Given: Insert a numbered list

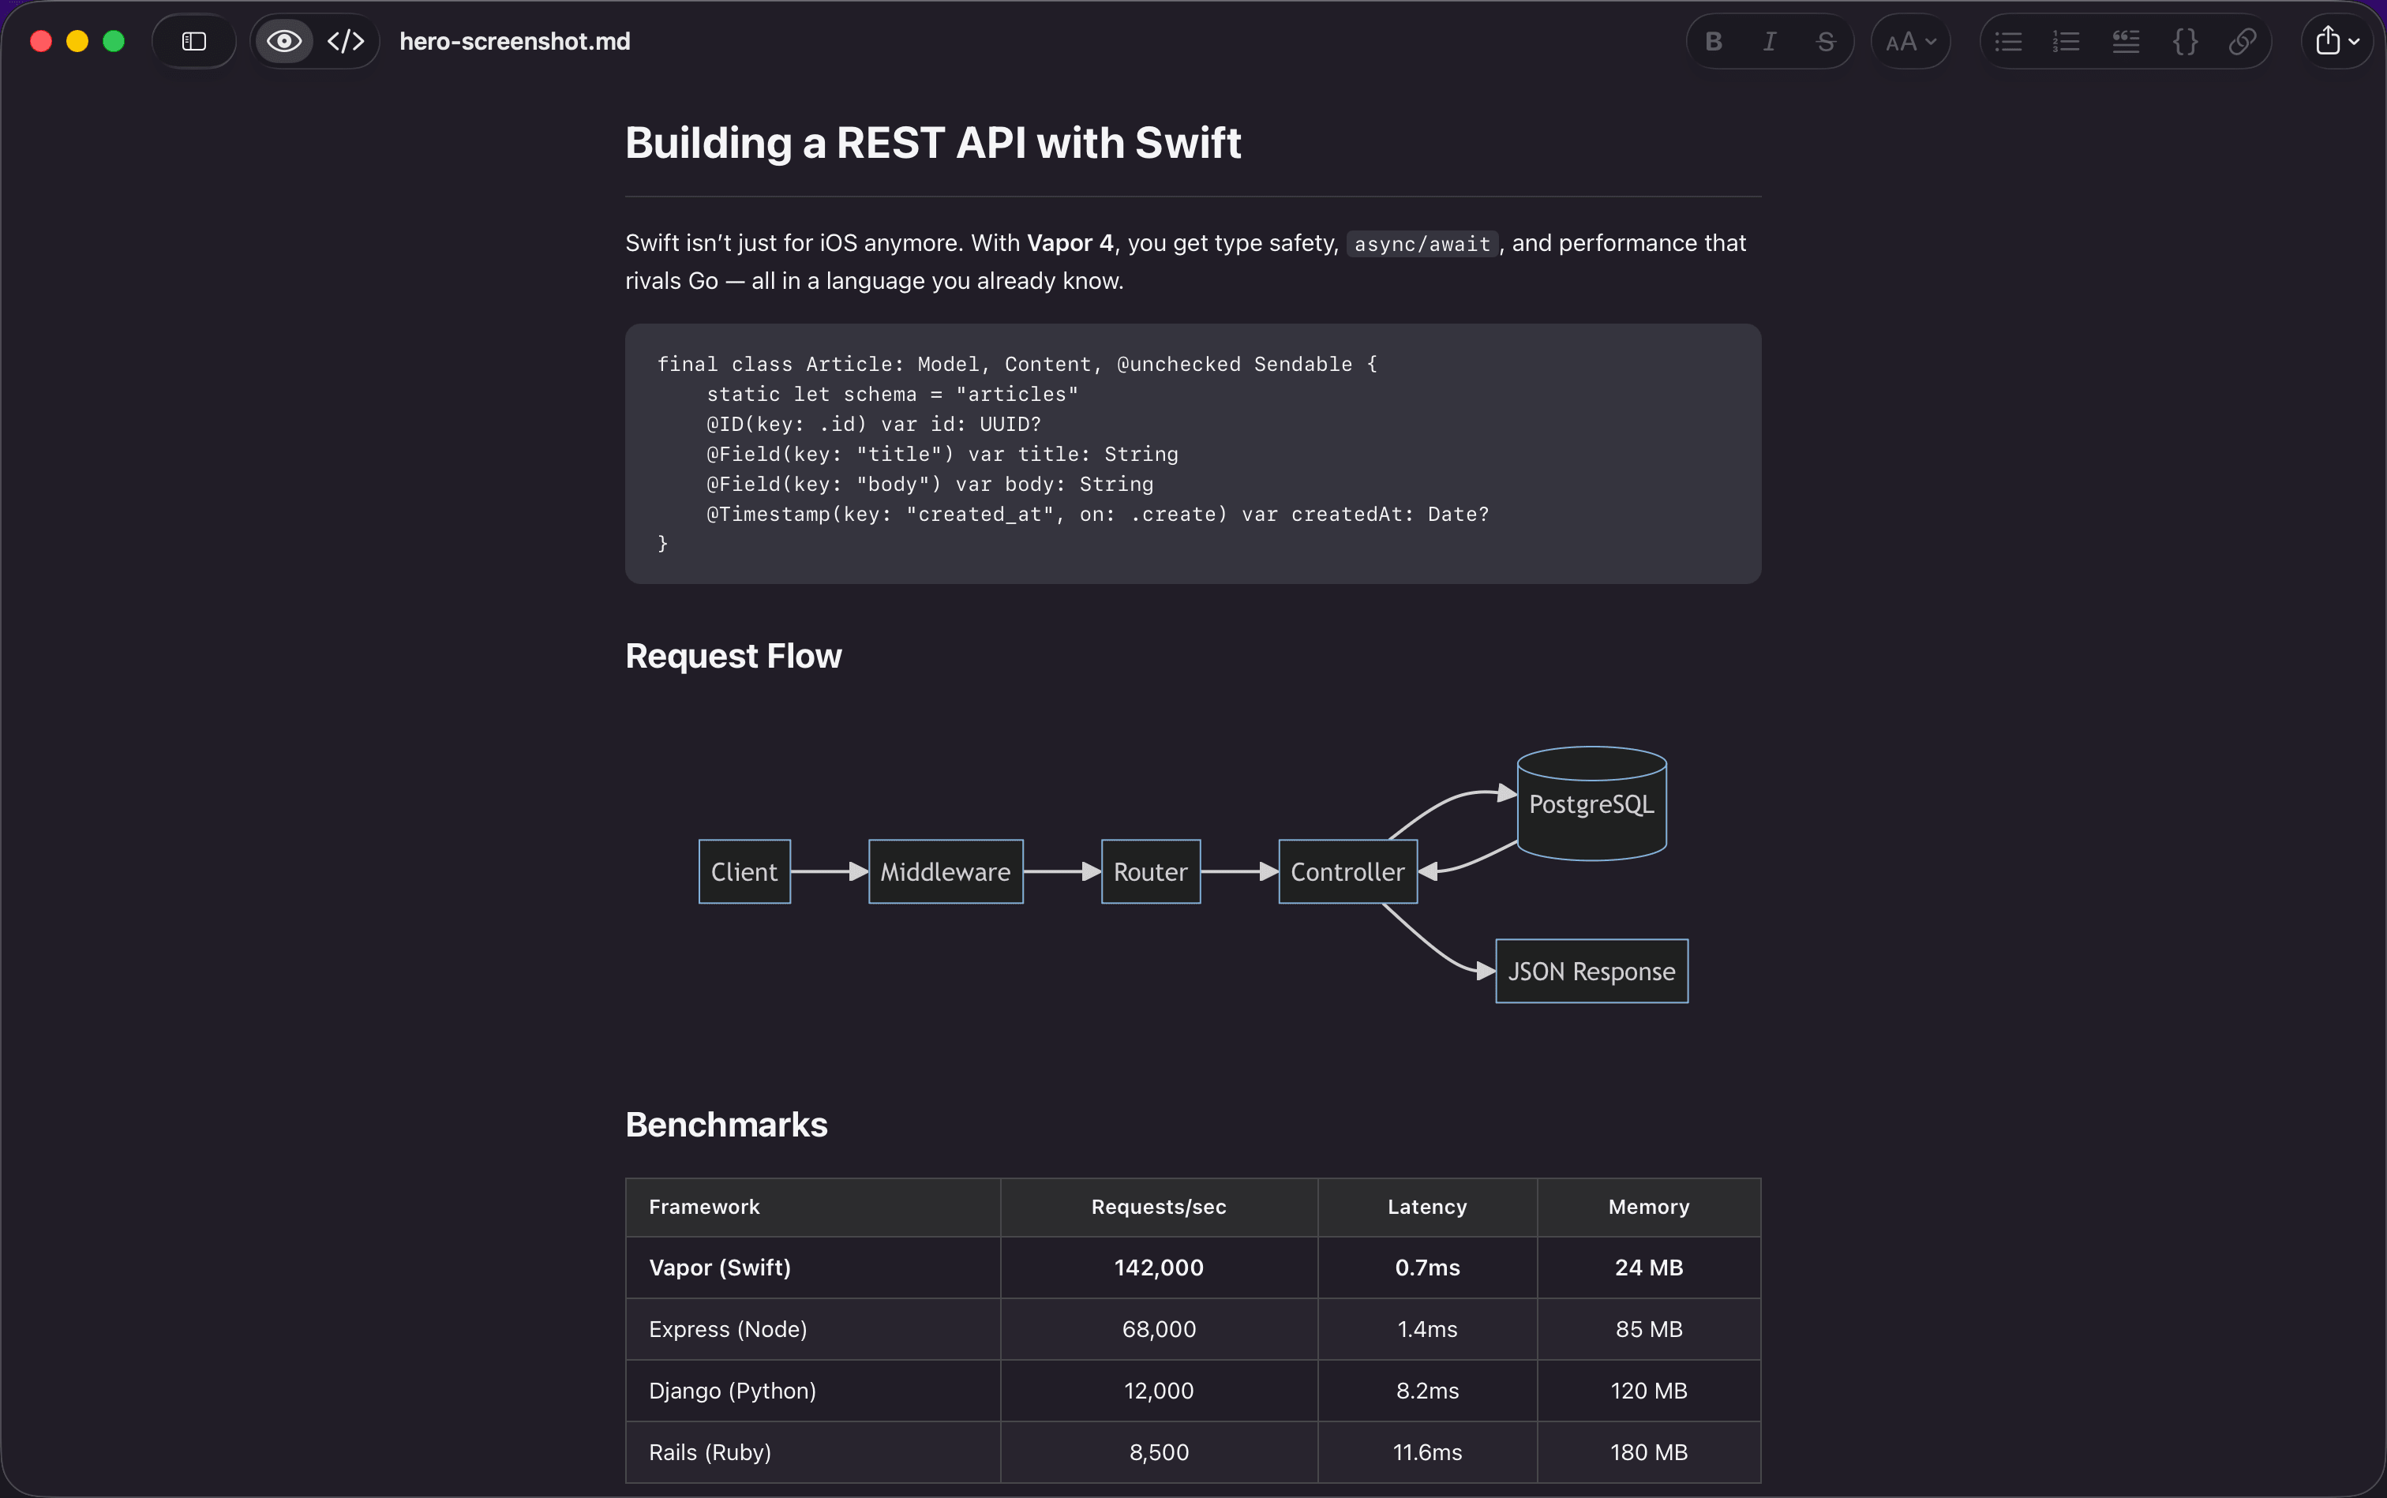Looking at the screenshot, I should (2066, 40).
